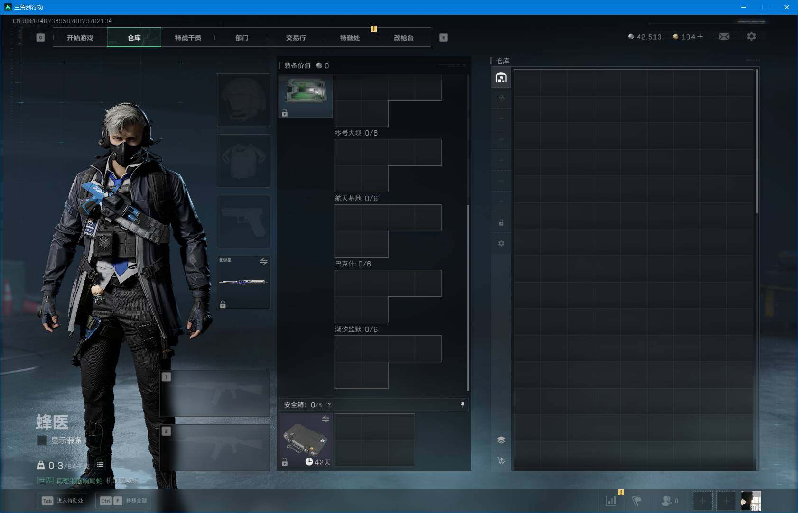Close the 三角洲行动 window
Viewport: 798px width, 513px height.
[787, 7]
